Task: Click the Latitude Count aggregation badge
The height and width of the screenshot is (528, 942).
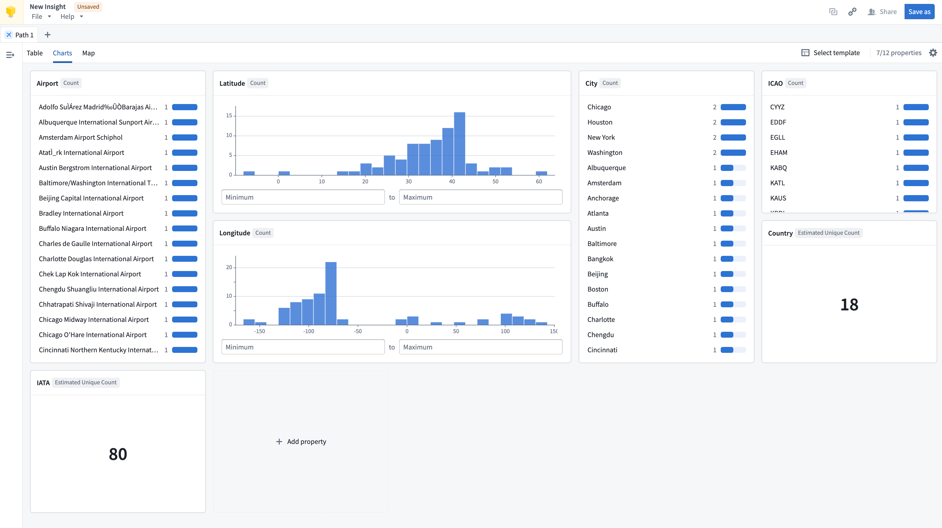Action: coord(258,83)
